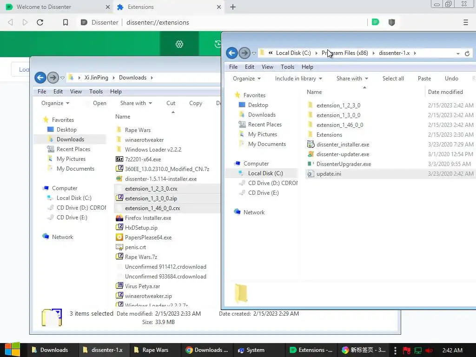476x357 pixels.
Task: Open the Windows Start button
Action: point(13,350)
